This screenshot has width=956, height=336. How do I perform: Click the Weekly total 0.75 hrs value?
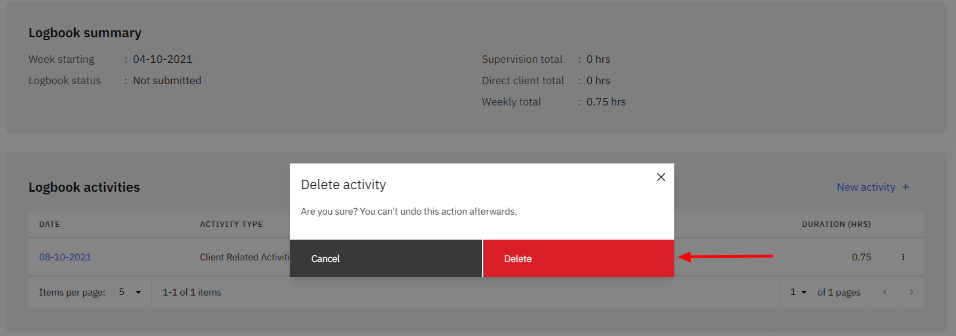606,102
